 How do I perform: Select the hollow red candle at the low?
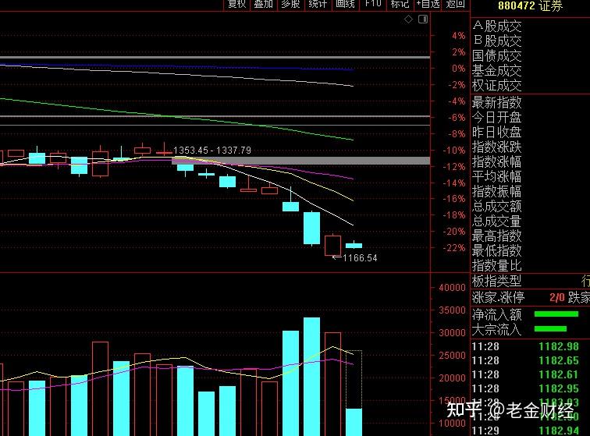(x=333, y=245)
